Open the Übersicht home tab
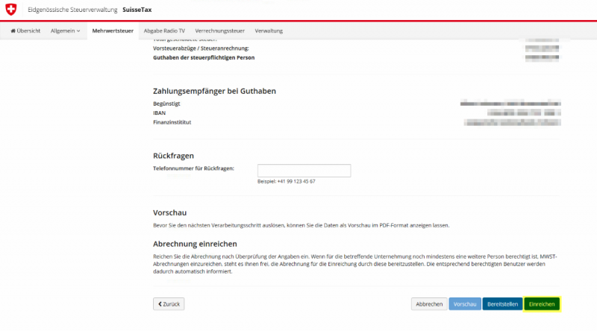Viewport: 597px width, 331px height. 25,31
